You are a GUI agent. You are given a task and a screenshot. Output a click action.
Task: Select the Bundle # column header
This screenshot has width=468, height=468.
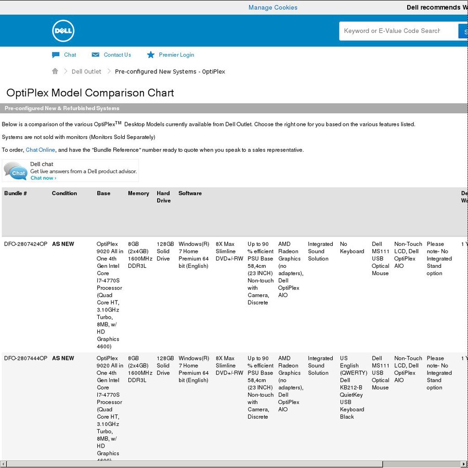[16, 193]
